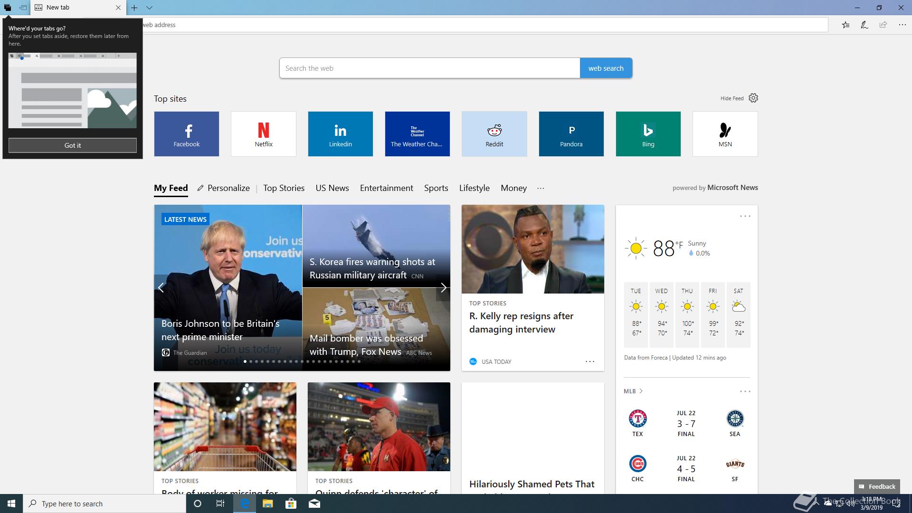Dismiss tip with Got it button
The image size is (912, 513).
coord(72,145)
